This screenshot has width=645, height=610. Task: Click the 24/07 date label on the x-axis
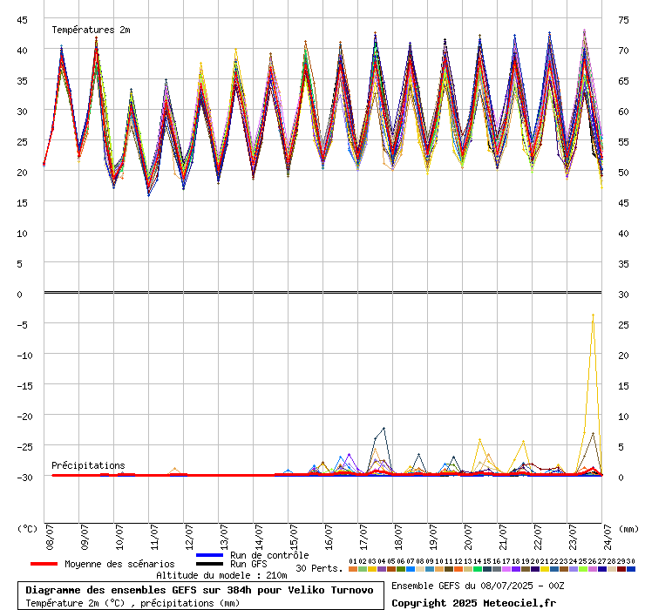pos(608,537)
